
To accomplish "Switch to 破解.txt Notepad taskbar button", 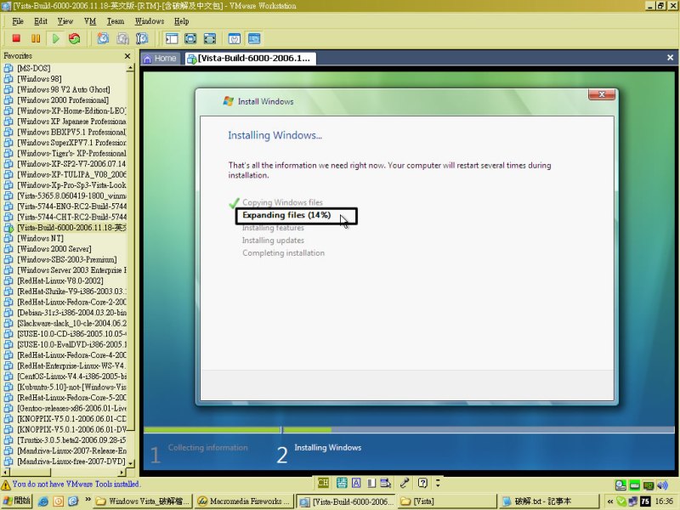I will click(x=549, y=501).
